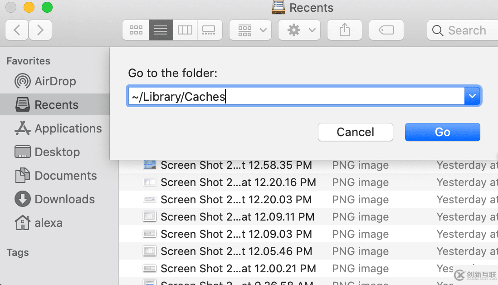Switch to icon view in the toolbar
498x285 pixels.
pyautogui.click(x=135, y=30)
